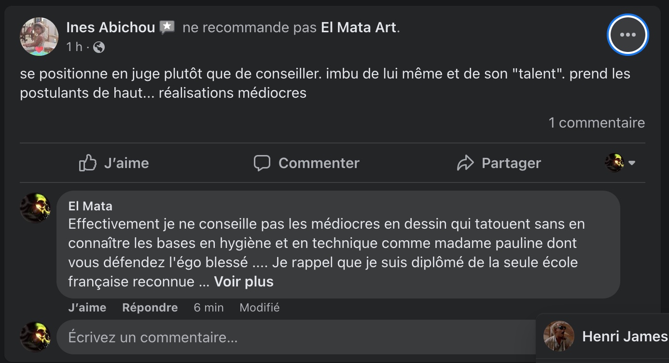Expand comment with Voir plus
This screenshot has width=669, height=363.
coord(244,282)
